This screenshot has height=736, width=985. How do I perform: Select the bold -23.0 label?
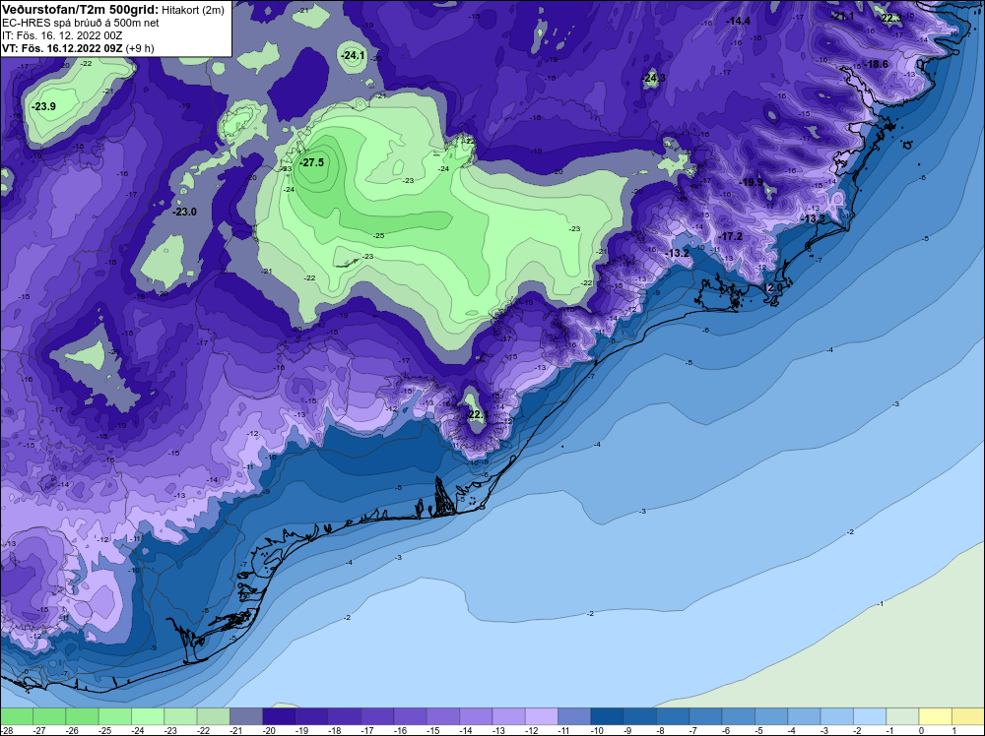185,213
